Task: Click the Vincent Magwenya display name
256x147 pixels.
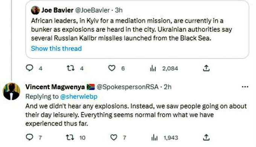Action: [55, 87]
